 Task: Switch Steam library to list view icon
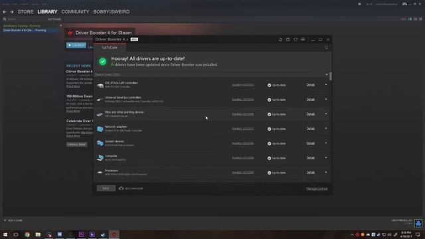pos(415,19)
